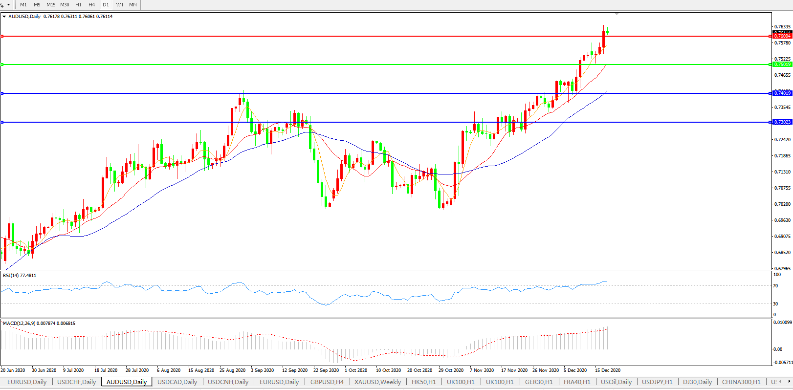This screenshot has height=390, width=793.
Task: Select the red 0.76004 price label
Action: click(782, 36)
